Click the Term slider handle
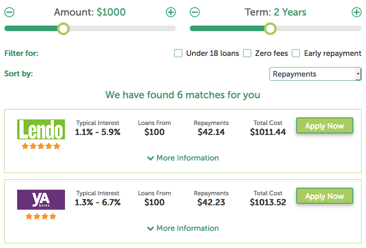Viewport: 366px width, 248px height. [270, 28]
